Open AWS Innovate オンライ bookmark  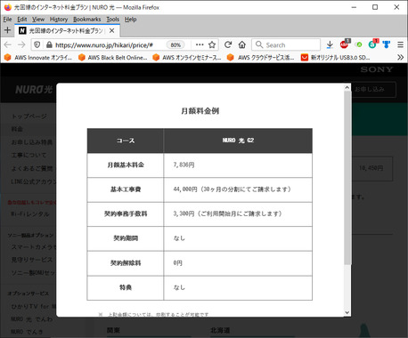tap(38, 57)
